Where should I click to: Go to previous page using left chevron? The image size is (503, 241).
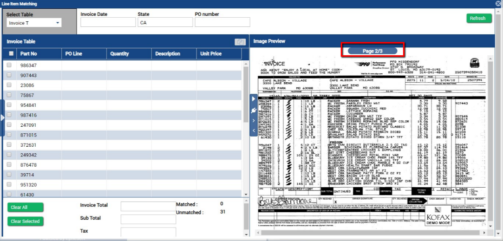(254, 130)
